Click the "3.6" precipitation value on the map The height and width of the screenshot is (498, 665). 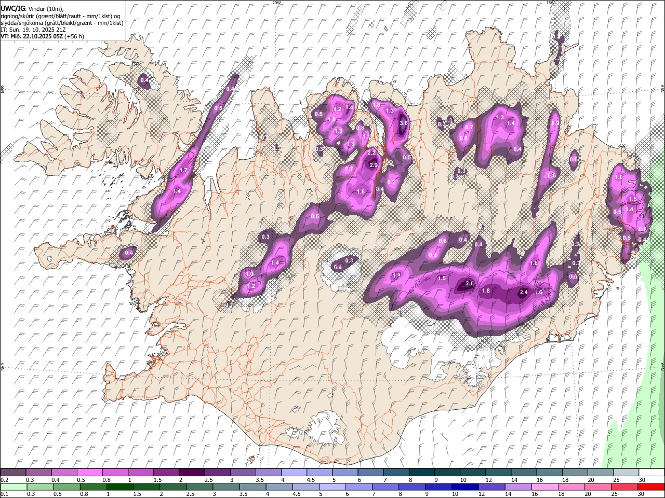click(x=404, y=123)
